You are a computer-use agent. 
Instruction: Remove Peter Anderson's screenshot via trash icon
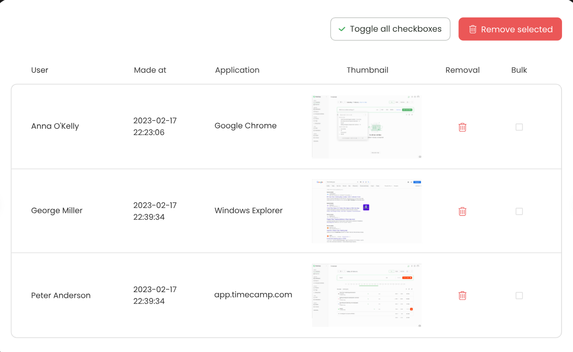462,295
